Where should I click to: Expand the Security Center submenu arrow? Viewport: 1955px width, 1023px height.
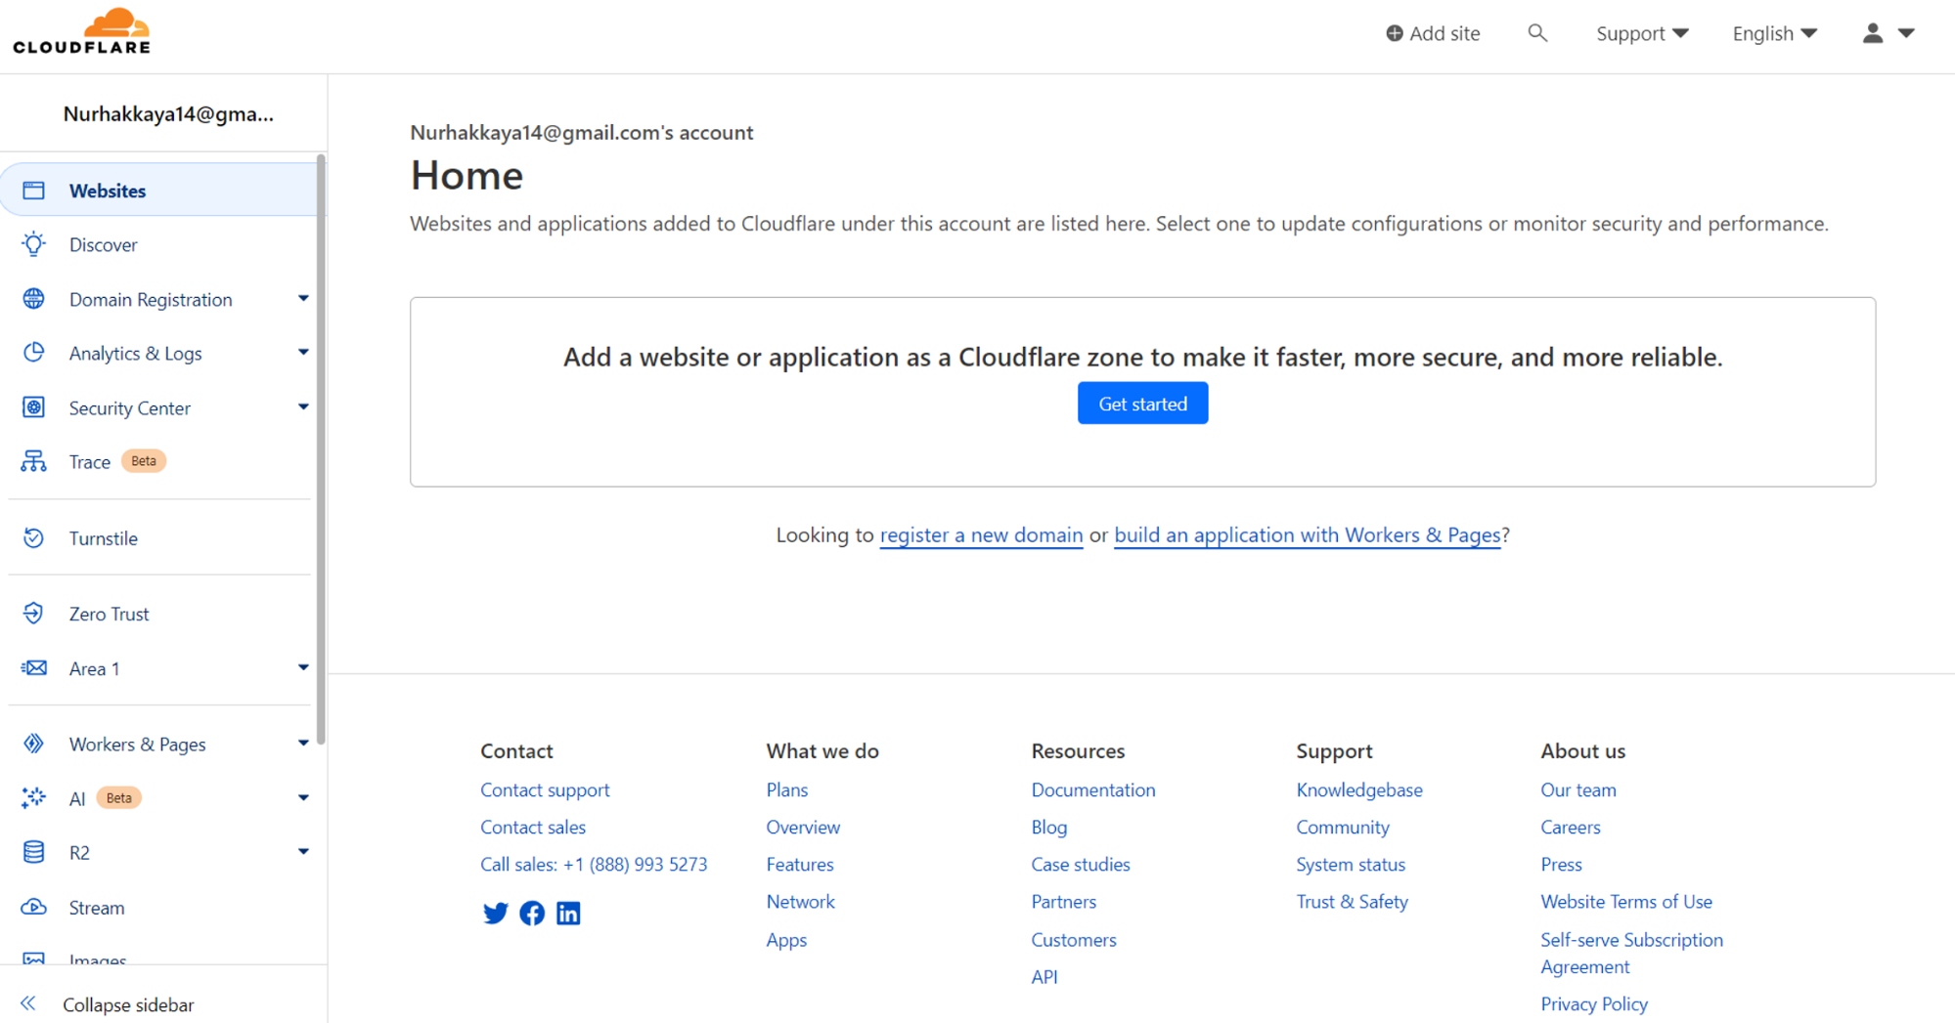[303, 406]
